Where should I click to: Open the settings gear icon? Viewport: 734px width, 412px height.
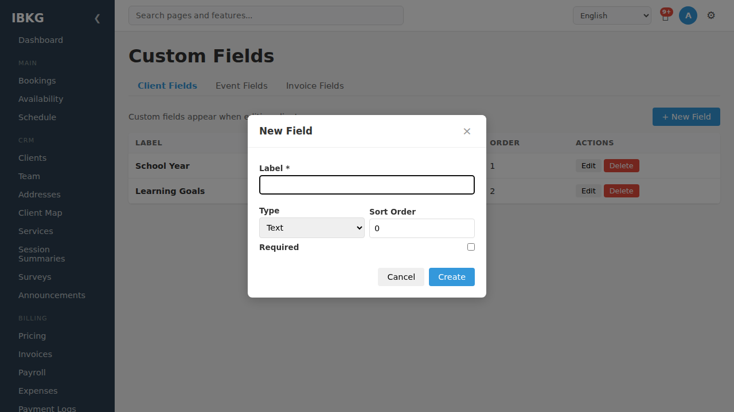click(x=711, y=15)
